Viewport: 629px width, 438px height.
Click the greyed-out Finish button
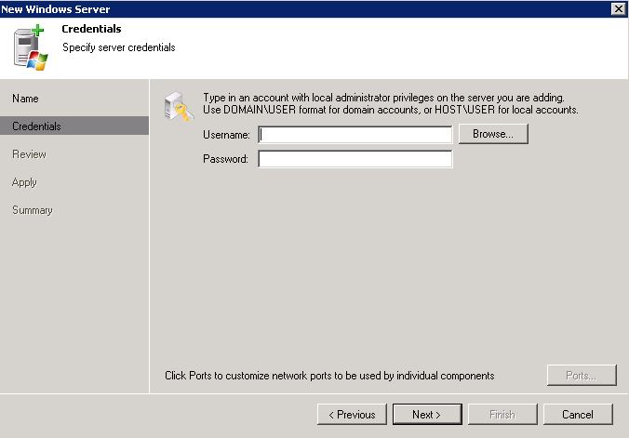pyautogui.click(x=502, y=414)
